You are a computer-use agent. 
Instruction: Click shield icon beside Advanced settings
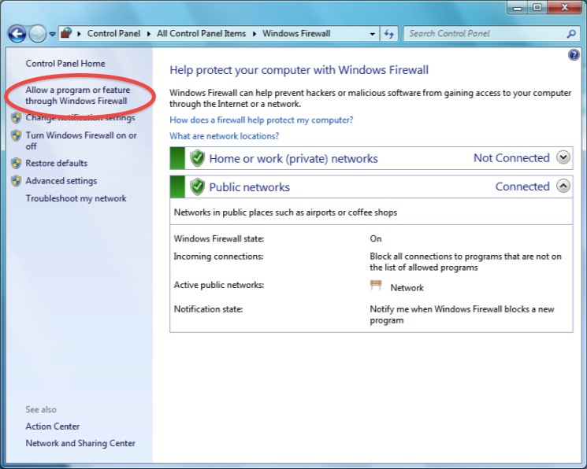[x=16, y=181]
